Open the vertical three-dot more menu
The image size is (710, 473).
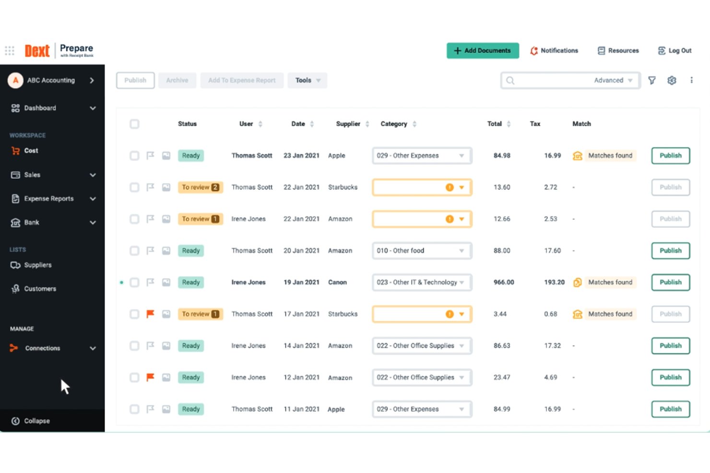pyautogui.click(x=691, y=80)
